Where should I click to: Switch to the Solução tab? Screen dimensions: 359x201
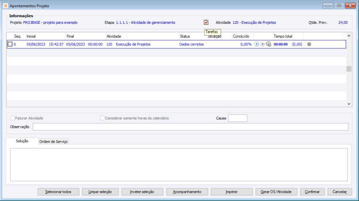[22, 141]
